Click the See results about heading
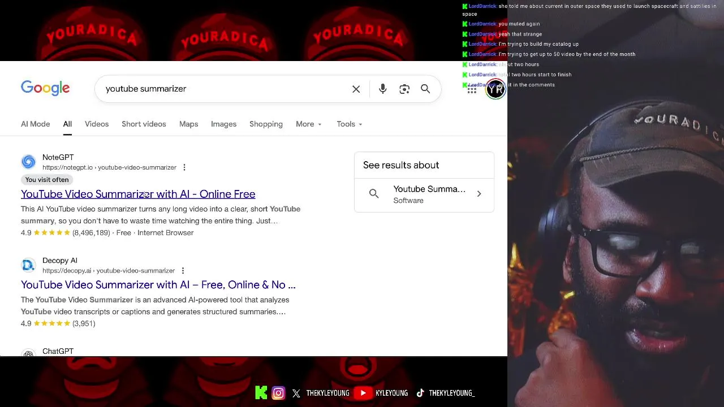 coord(401,165)
